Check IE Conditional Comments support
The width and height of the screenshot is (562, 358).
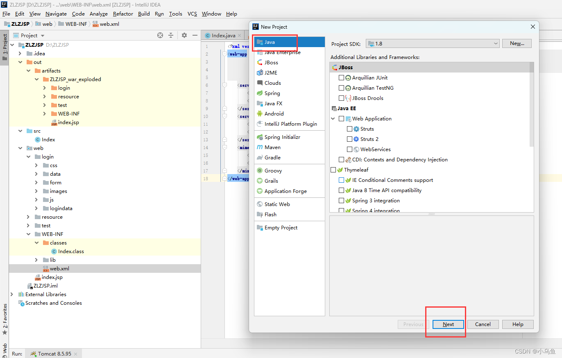coord(341,180)
